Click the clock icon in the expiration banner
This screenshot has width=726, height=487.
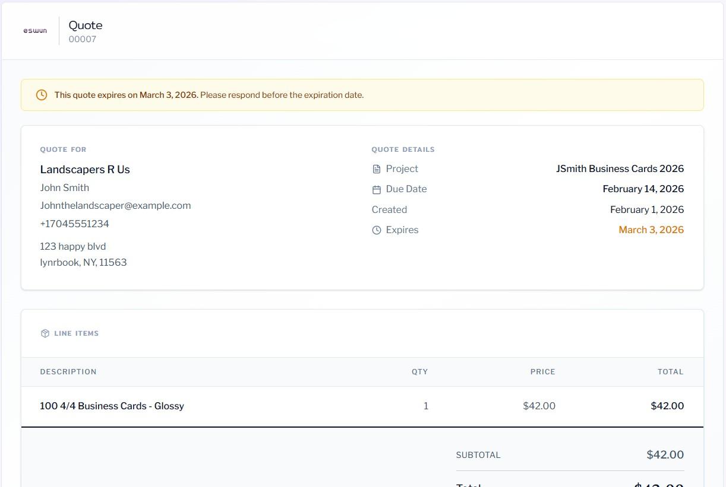(41, 94)
